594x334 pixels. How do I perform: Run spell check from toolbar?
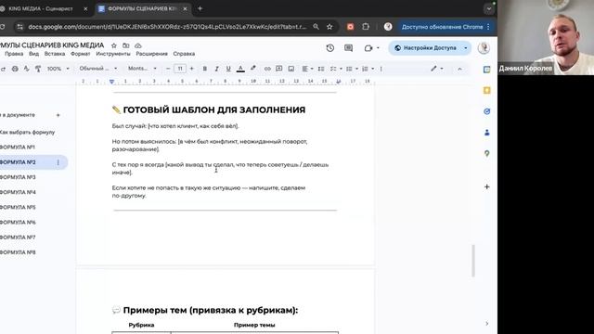click(x=26, y=69)
